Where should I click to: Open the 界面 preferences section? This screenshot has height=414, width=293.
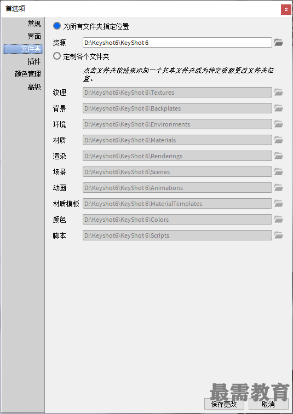click(x=34, y=36)
